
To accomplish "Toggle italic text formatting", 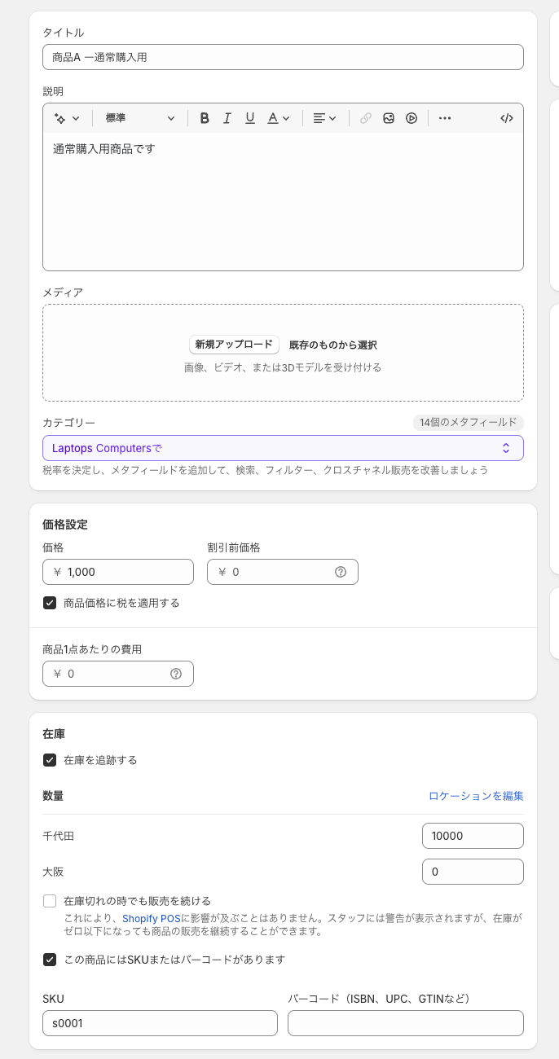I will point(227,118).
